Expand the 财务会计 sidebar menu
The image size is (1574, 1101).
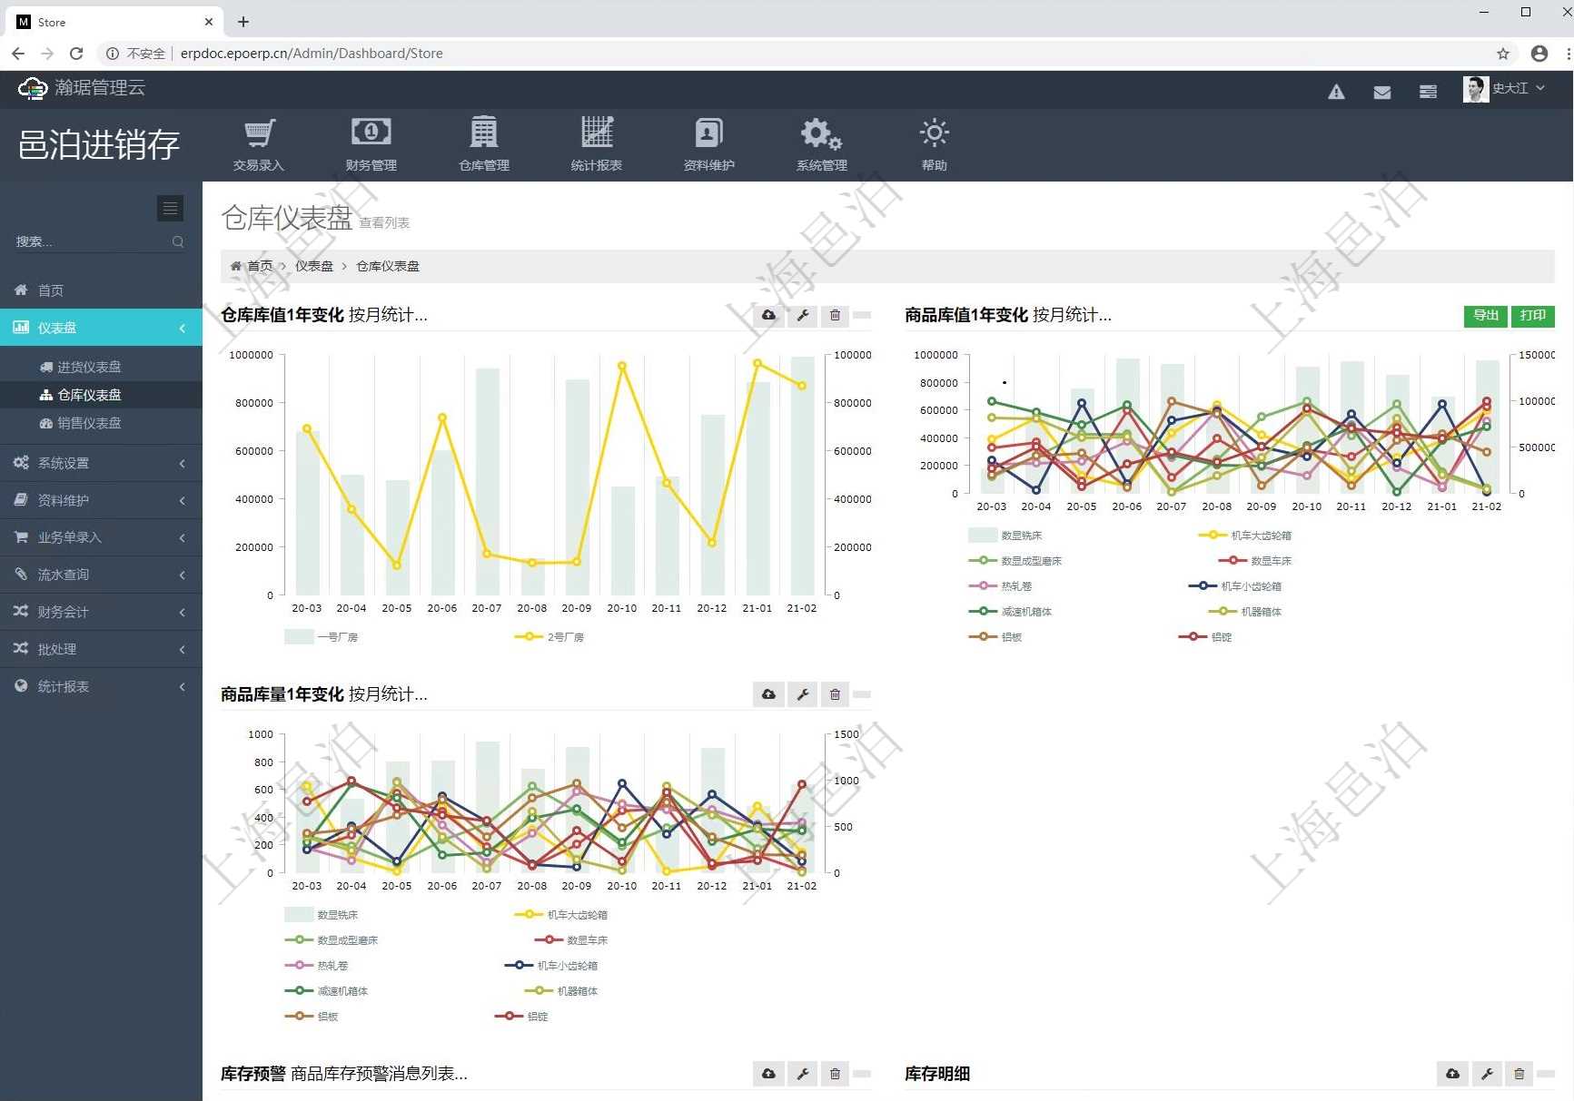(101, 612)
